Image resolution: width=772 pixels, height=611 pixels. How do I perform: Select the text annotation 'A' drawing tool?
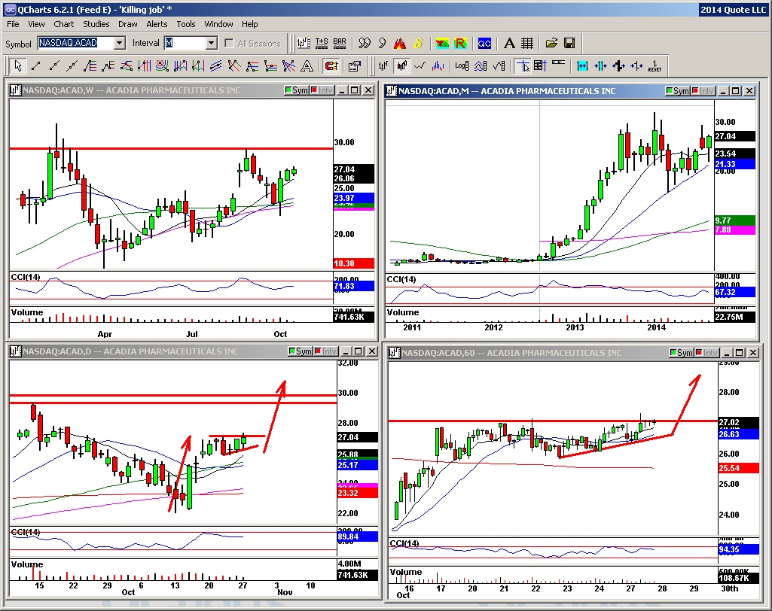pyautogui.click(x=307, y=65)
